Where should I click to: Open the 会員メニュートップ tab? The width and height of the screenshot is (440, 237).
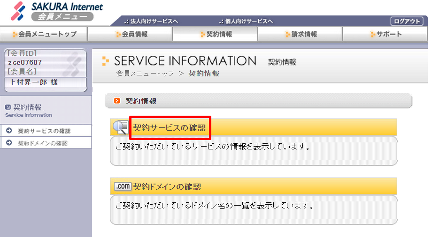(x=44, y=34)
